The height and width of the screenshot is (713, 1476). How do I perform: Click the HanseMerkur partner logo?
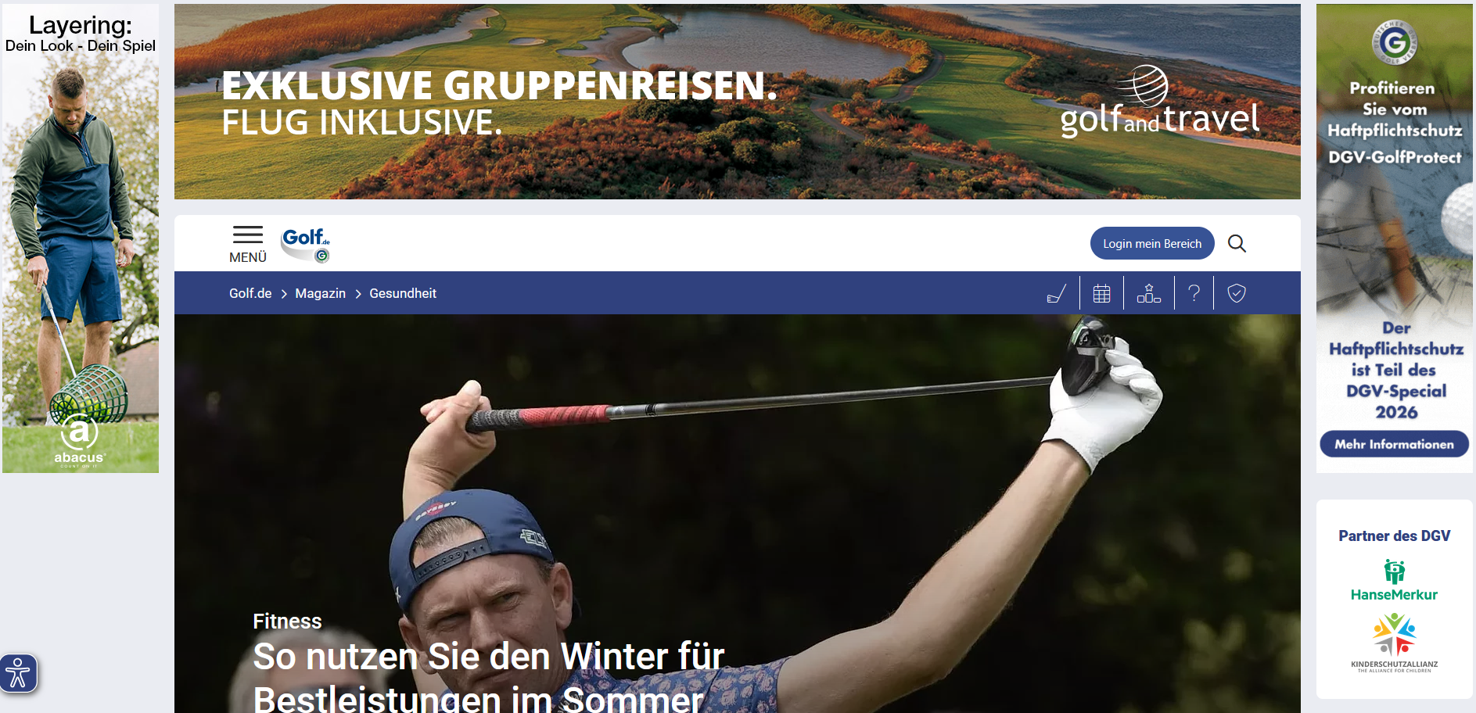point(1394,581)
